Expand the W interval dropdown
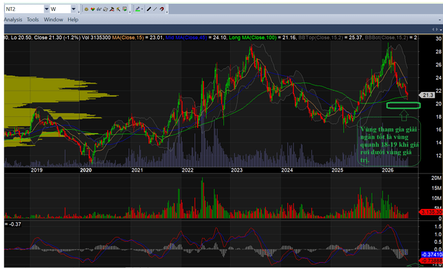 point(73,9)
